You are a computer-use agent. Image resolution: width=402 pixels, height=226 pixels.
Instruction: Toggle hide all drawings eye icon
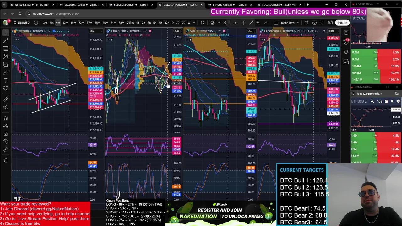click(x=6, y=142)
